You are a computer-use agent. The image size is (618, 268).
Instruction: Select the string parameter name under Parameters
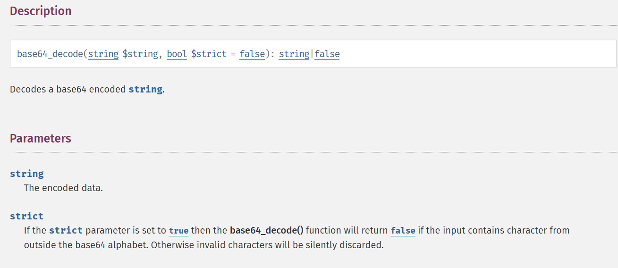pos(27,174)
